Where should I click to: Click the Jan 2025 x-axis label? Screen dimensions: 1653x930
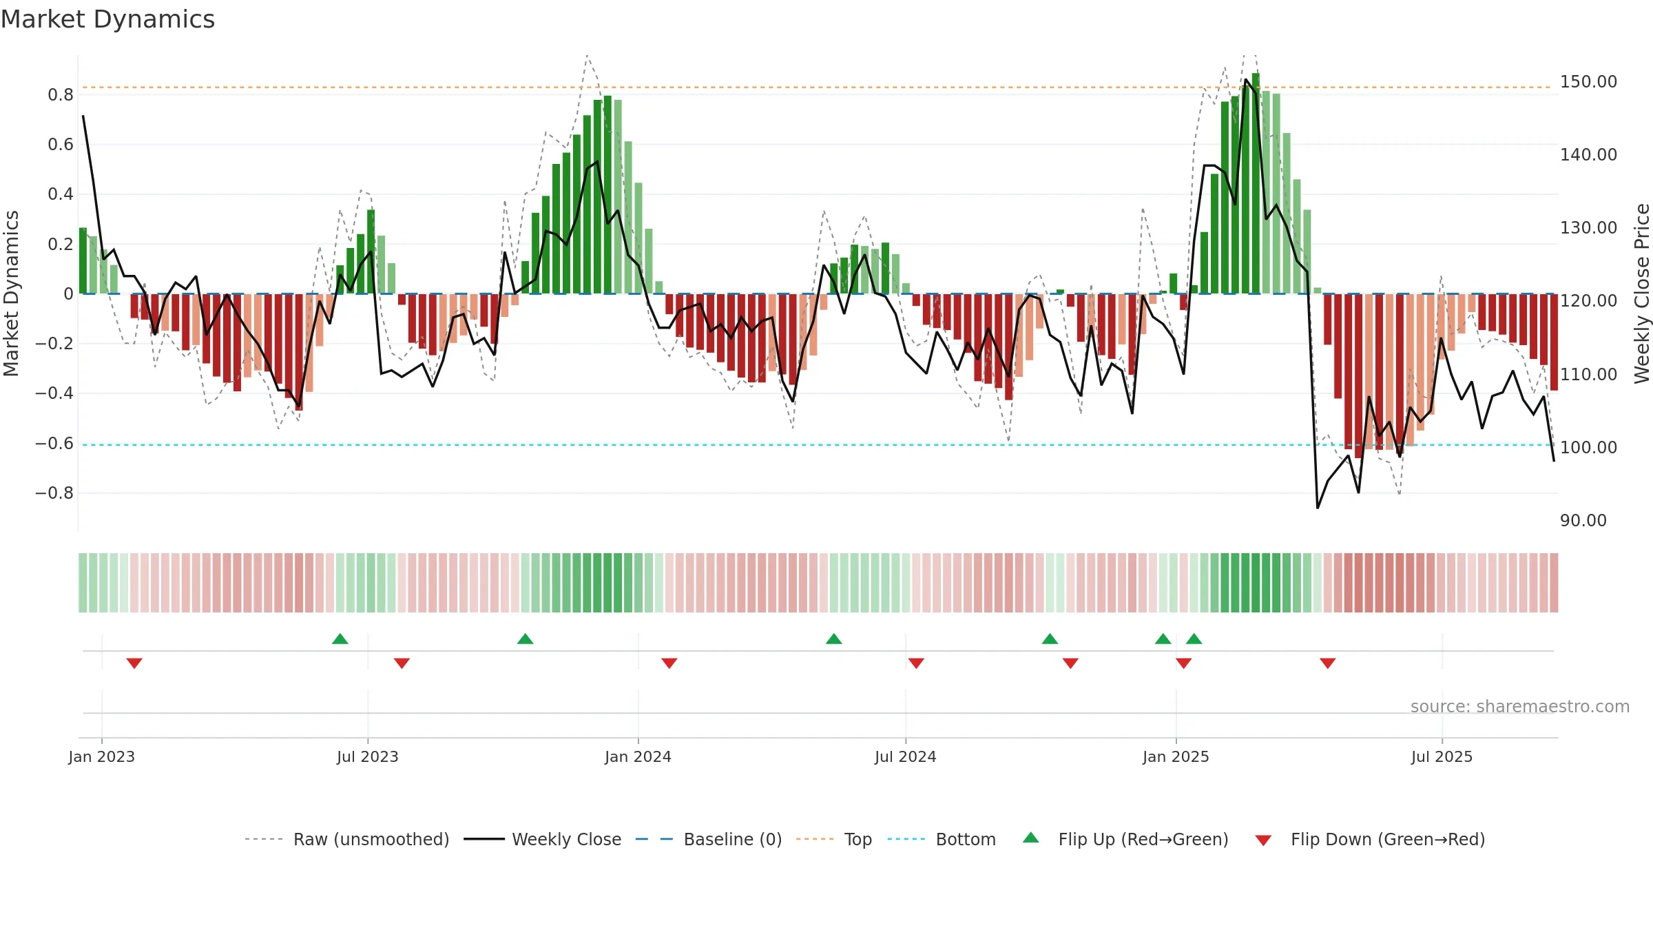coord(1176,756)
